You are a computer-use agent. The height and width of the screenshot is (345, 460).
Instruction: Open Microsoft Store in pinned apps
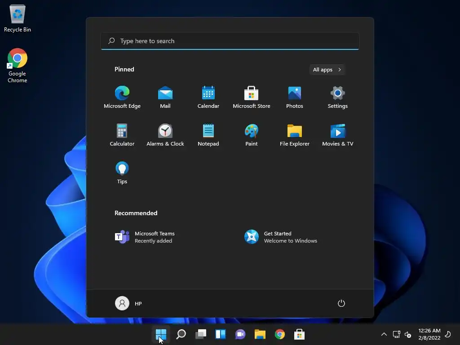(252, 97)
